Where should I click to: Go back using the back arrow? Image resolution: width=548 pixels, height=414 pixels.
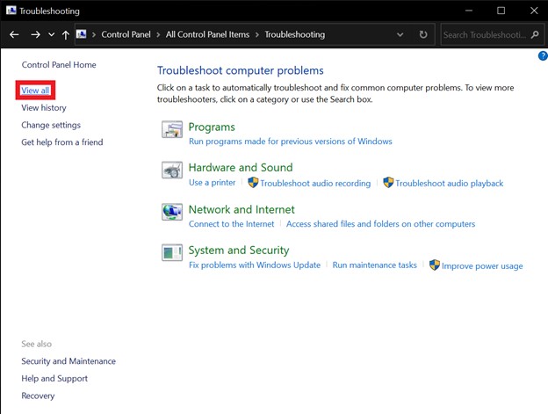pos(14,34)
